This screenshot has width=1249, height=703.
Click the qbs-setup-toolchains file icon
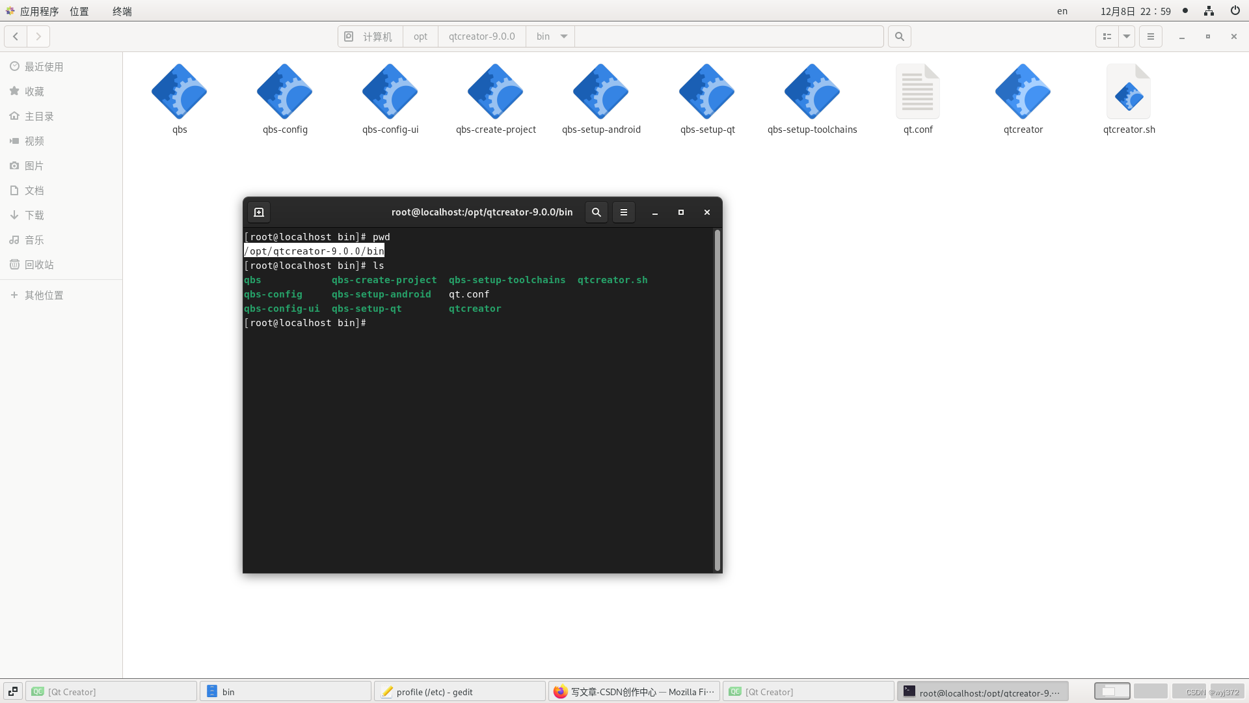(812, 92)
